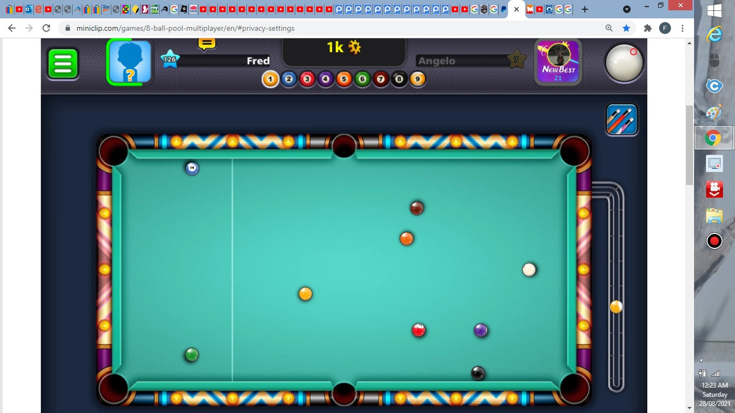The width and height of the screenshot is (735, 413).
Task: Open the Extensions puzzle icon
Action: point(648,28)
